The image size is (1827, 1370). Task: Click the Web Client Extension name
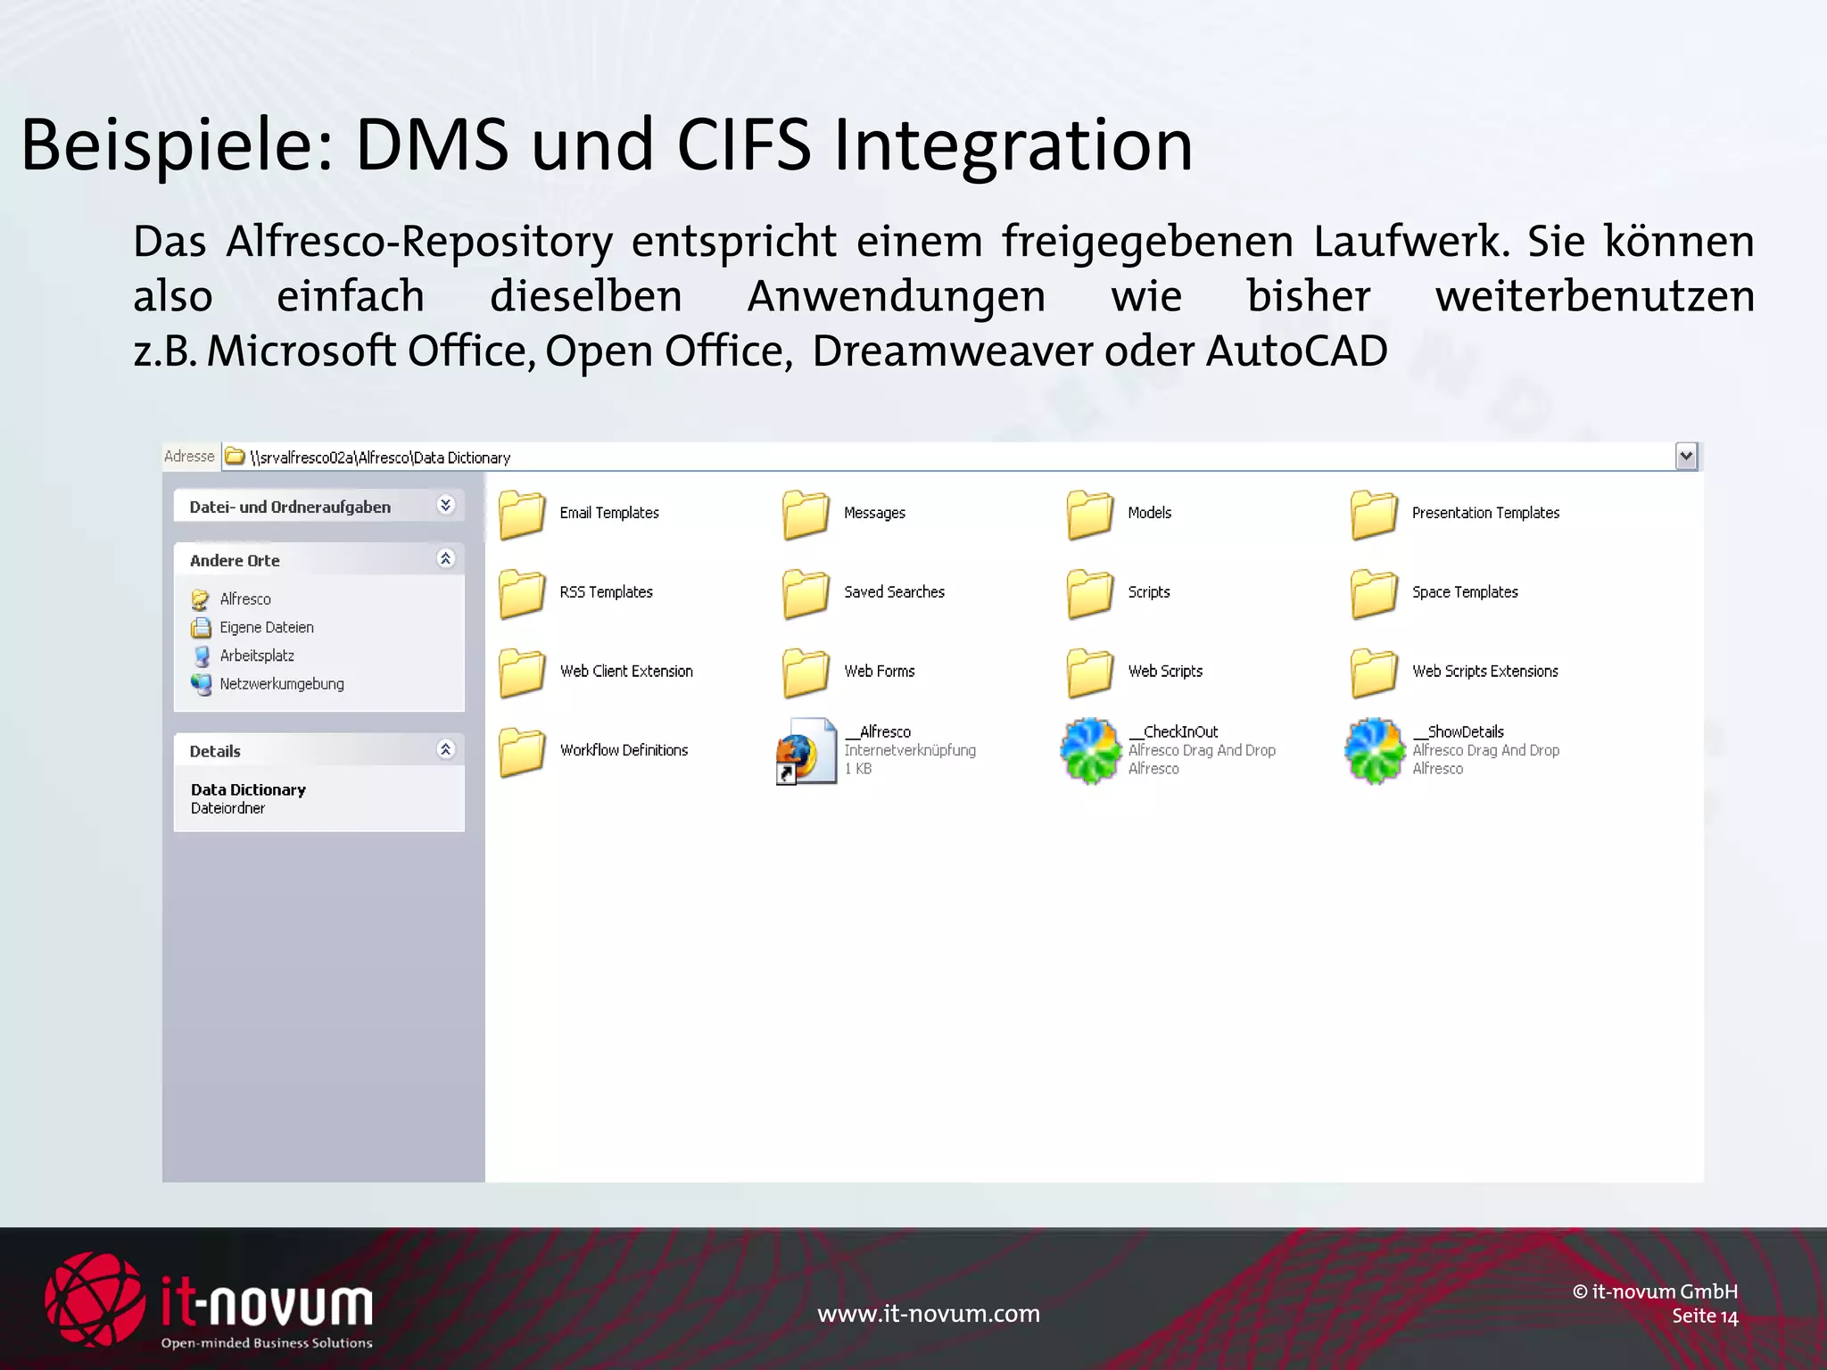tap(626, 672)
